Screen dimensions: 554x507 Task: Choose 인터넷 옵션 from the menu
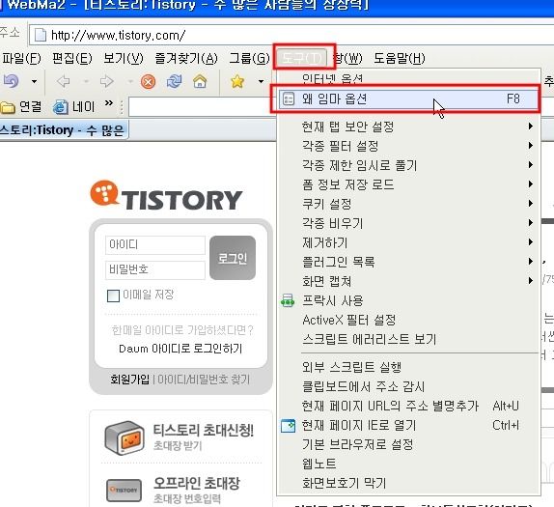pyautogui.click(x=408, y=78)
